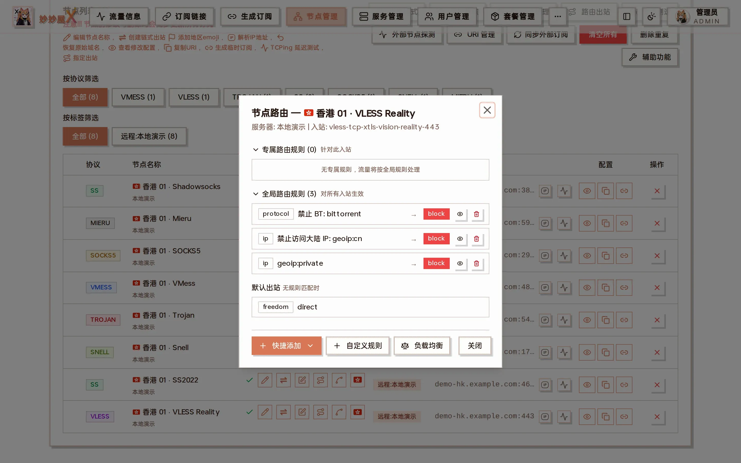Filter by tag 远程:本地演示 (8)
Screen dimensions: 741x463
point(149,136)
